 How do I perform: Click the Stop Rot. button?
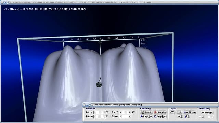tap(160, 117)
